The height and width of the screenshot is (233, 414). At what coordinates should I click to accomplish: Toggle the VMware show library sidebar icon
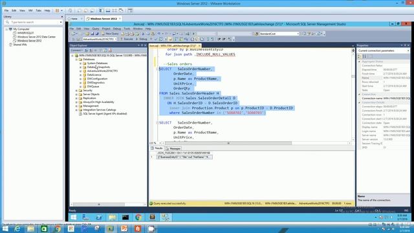(102, 10)
